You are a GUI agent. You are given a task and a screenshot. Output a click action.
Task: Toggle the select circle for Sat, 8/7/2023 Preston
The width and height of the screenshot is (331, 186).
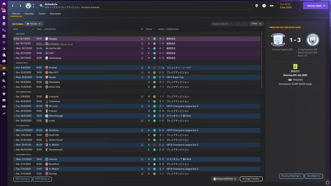point(14,39)
